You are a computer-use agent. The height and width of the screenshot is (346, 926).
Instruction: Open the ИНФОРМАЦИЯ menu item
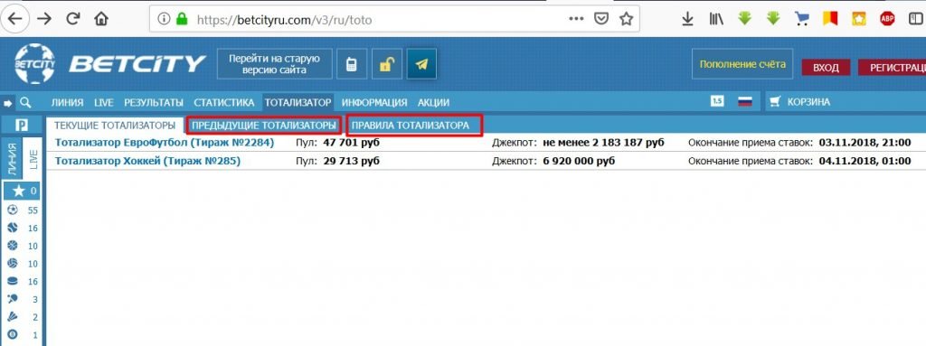pos(374,102)
